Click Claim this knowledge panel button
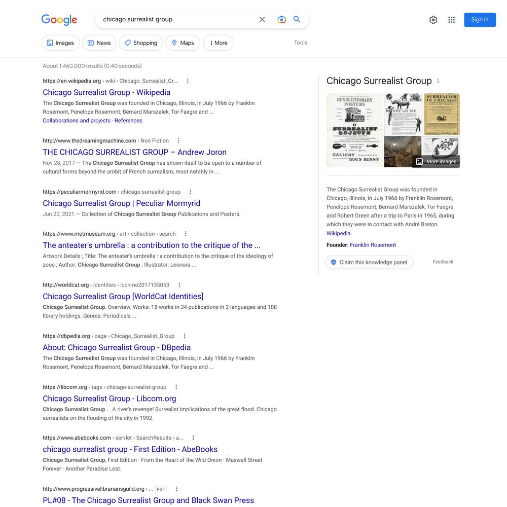Screen dimensions: 507x507 tap(370, 262)
